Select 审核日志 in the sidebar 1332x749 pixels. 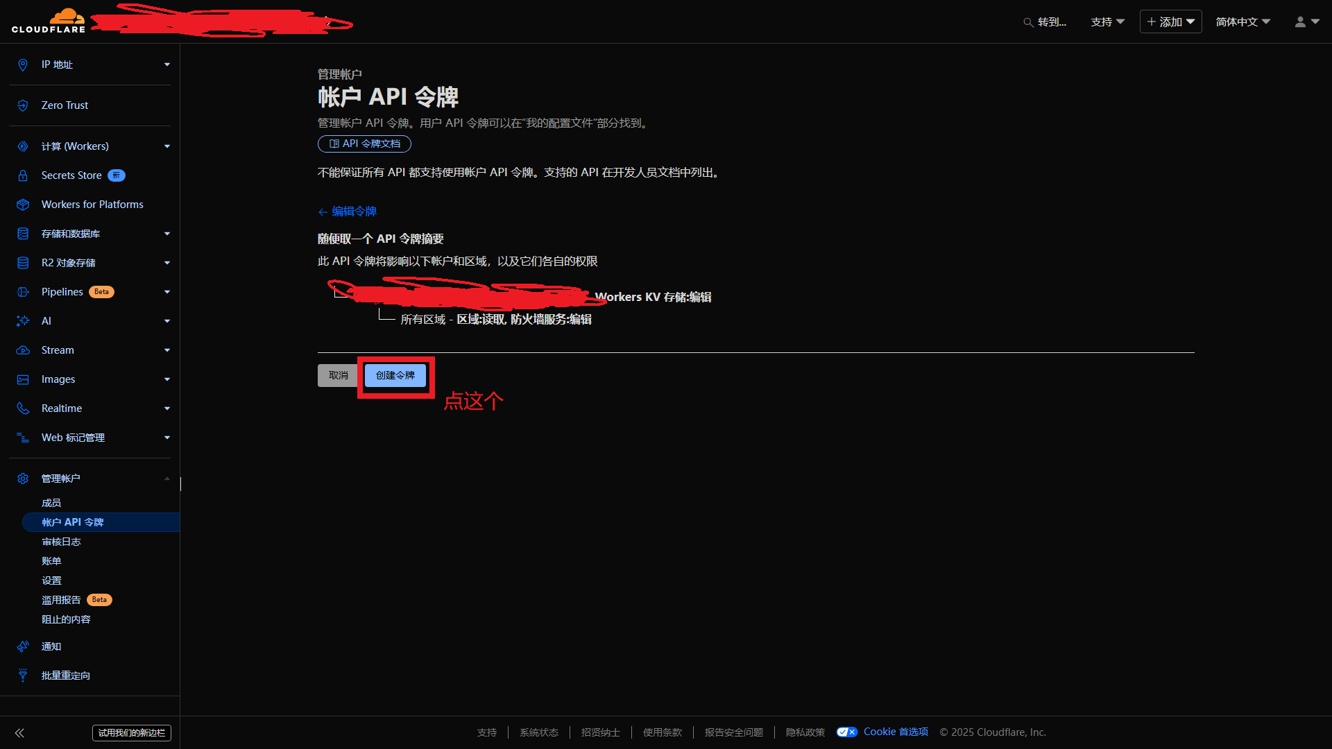pos(61,542)
